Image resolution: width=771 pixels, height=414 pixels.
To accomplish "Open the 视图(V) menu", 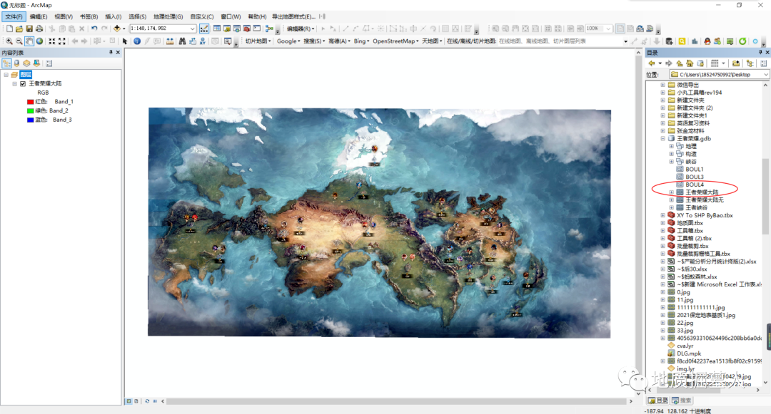I will (x=64, y=16).
